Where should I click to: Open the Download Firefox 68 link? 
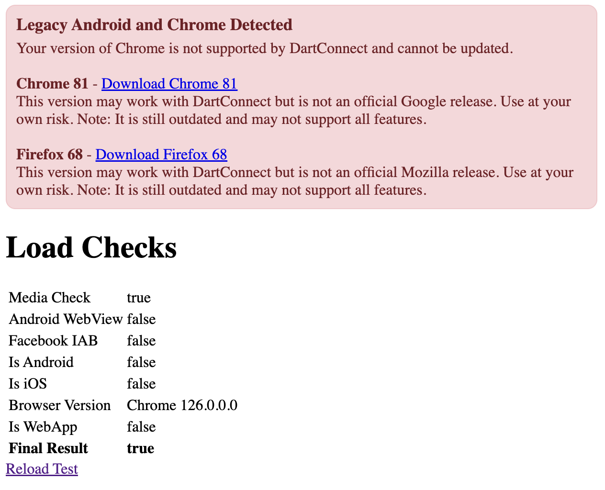pyautogui.click(x=161, y=155)
